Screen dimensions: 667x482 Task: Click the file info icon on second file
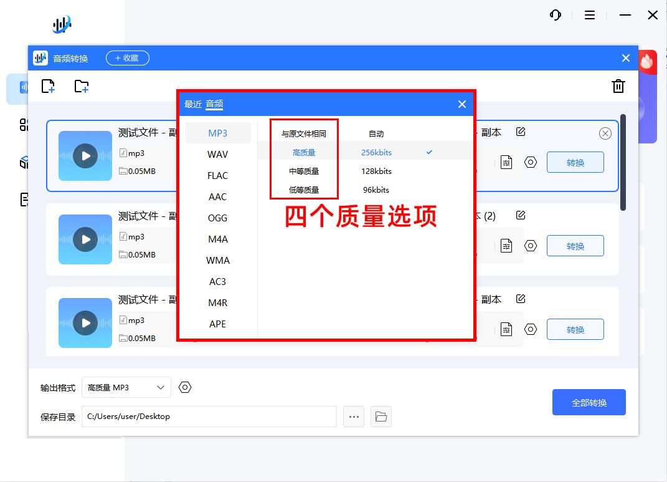(506, 246)
